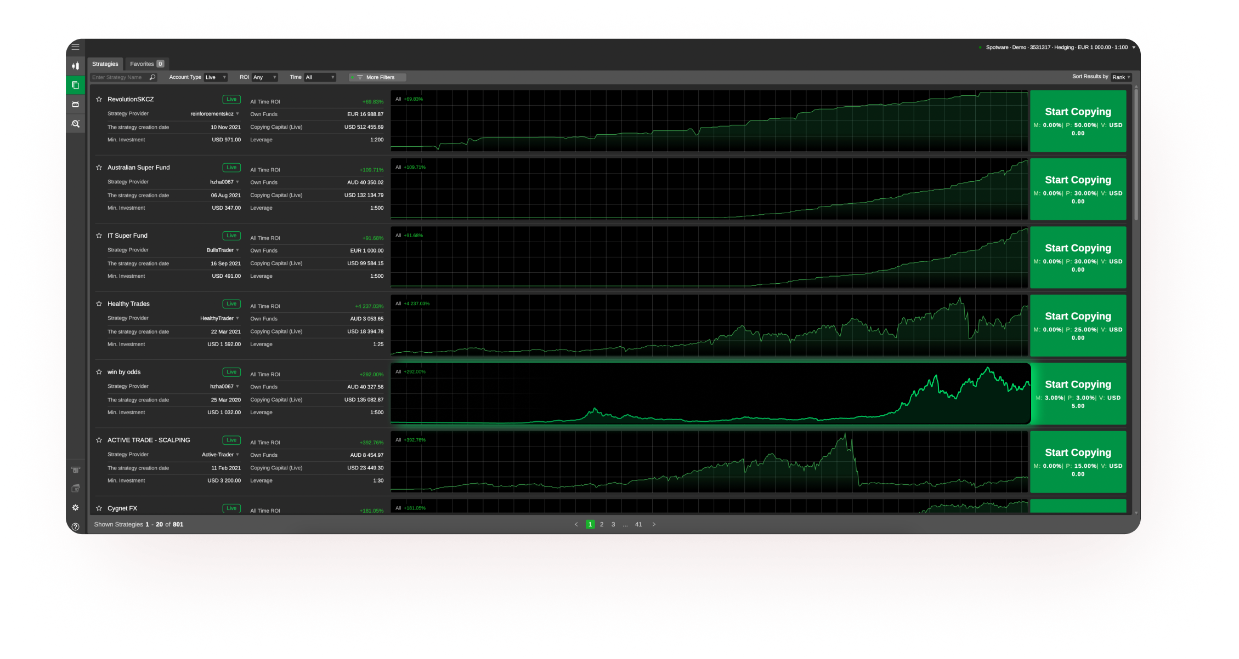Screen dimensions: 1239x659
Task: Click the +4 237.03% All Time ROI value
Action: tap(369, 306)
